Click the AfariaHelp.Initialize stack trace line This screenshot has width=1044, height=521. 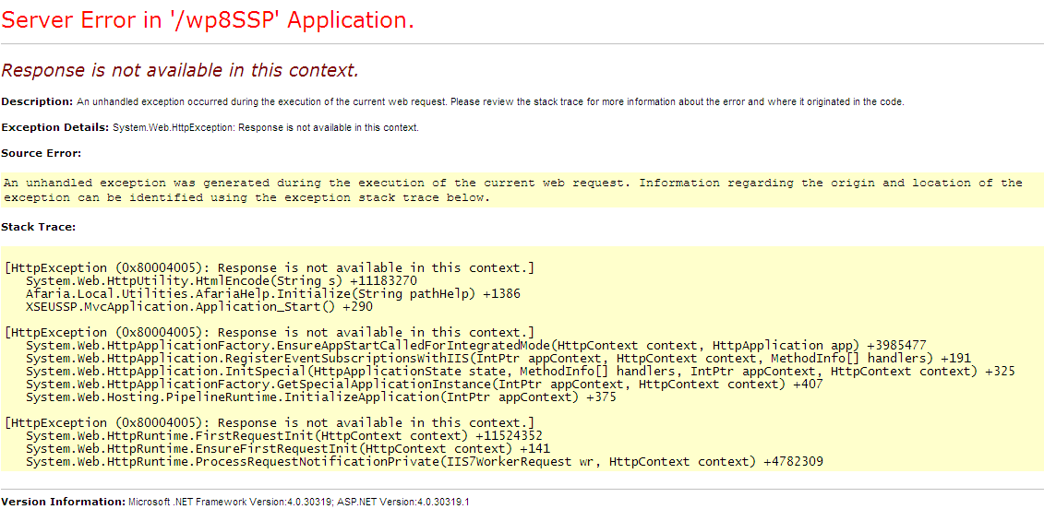coord(273,293)
